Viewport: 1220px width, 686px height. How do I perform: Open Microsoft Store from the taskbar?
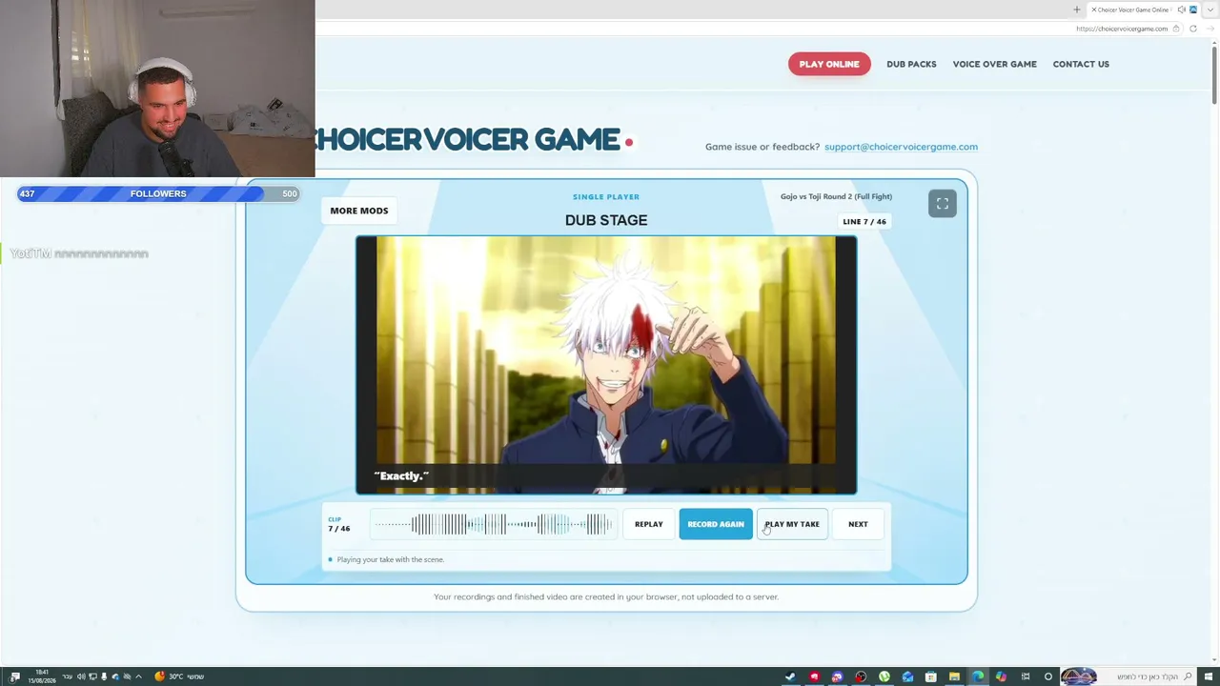tap(931, 676)
